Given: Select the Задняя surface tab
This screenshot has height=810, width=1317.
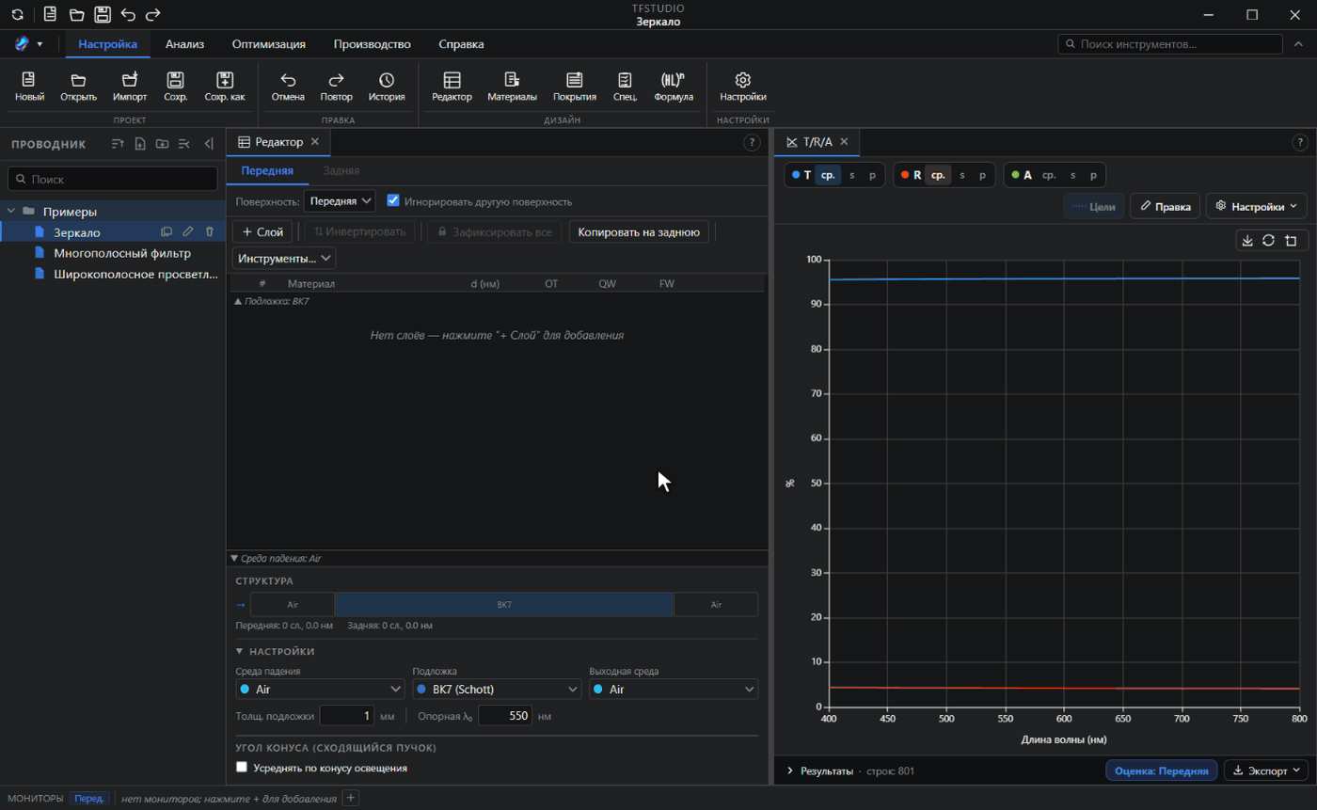Looking at the screenshot, I should 341,170.
